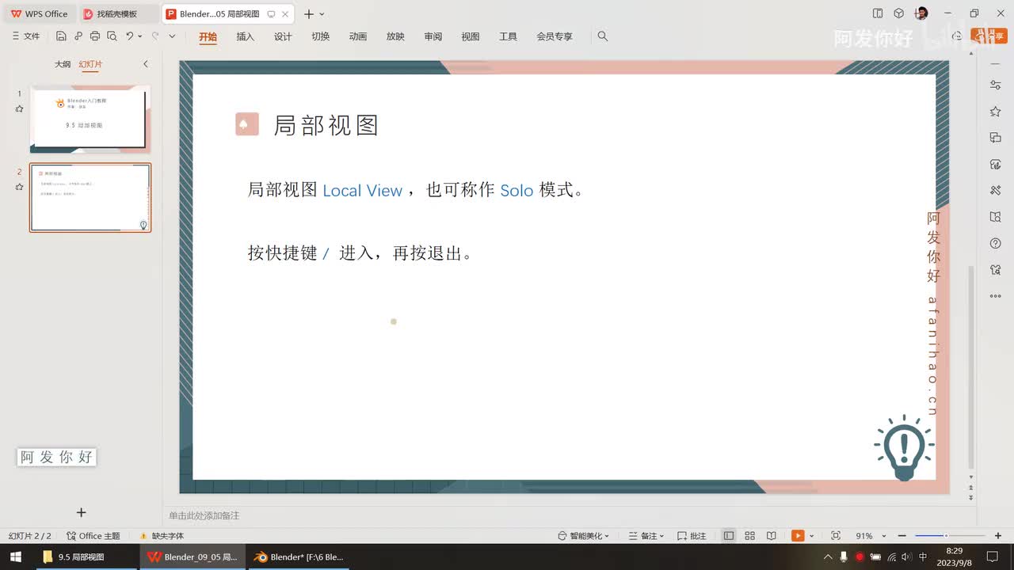This screenshot has height=570, width=1014.
Task: Click the export/share link icon next to Save
Action: coord(78,36)
